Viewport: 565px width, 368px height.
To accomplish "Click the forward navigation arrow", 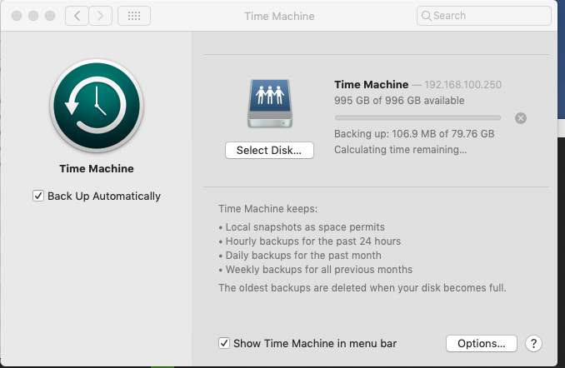I will click(101, 16).
